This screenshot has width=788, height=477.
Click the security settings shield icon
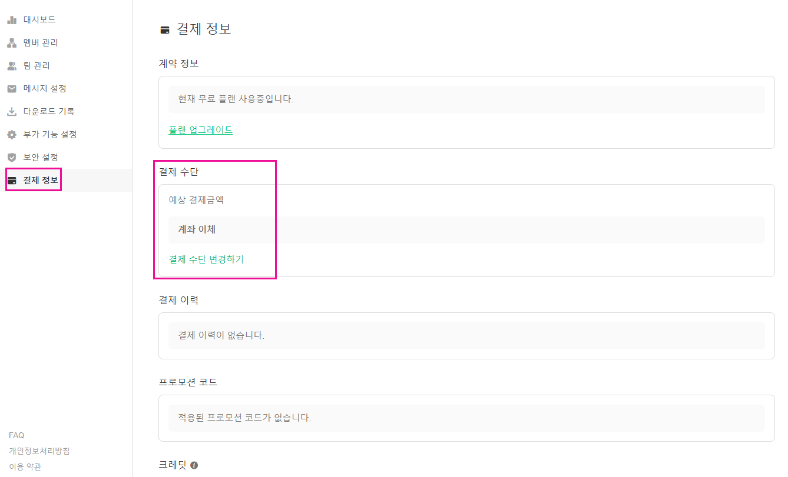(12, 158)
